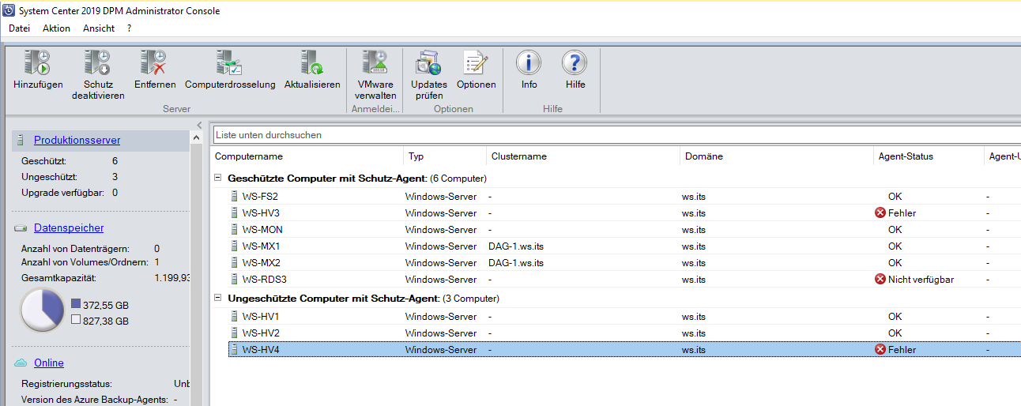Click the left pane scrollbar up arrow
Viewport: 1021px width, 406px height.
tap(197, 138)
